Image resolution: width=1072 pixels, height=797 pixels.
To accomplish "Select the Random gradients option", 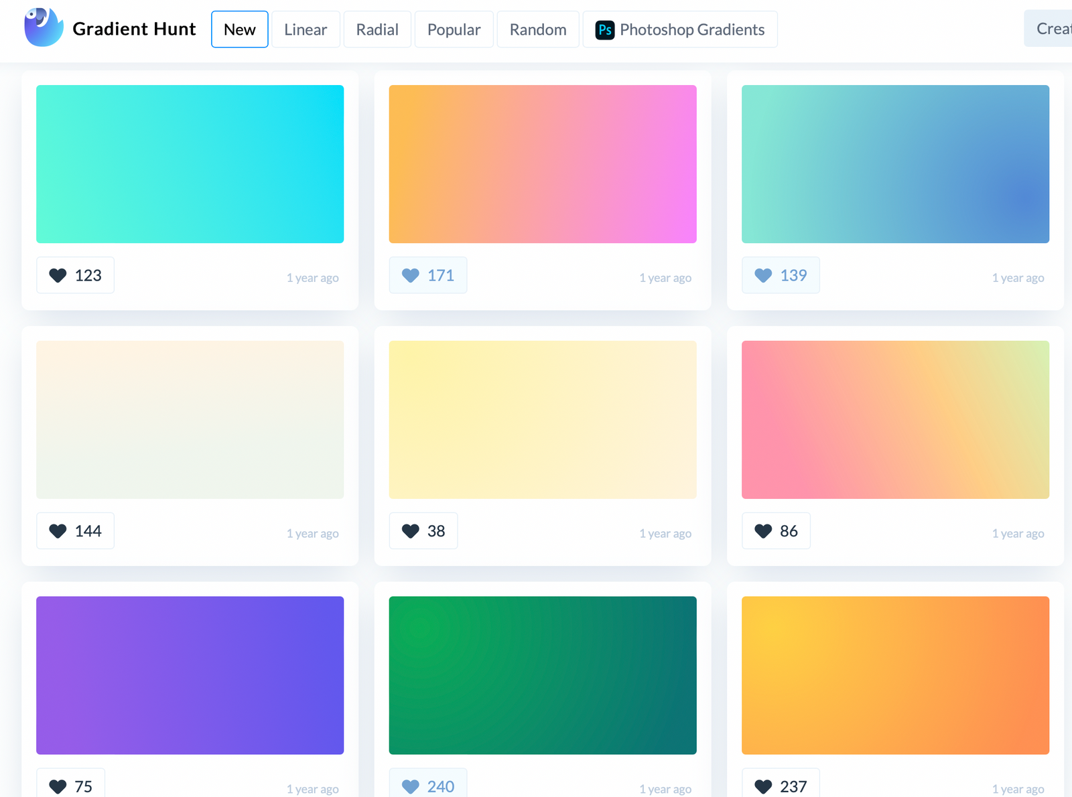I will (537, 29).
